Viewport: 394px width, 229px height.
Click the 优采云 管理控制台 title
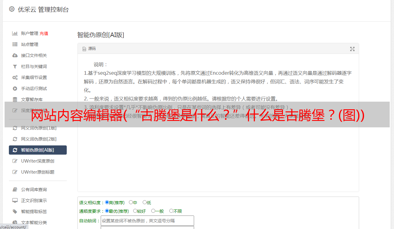43,9
